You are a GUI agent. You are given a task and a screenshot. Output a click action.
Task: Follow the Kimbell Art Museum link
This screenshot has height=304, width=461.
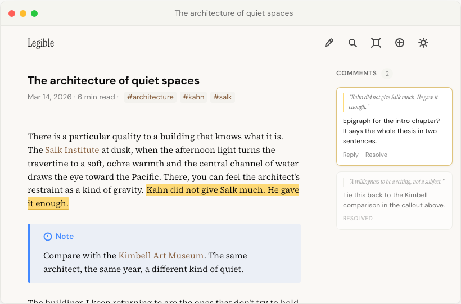[161, 256]
